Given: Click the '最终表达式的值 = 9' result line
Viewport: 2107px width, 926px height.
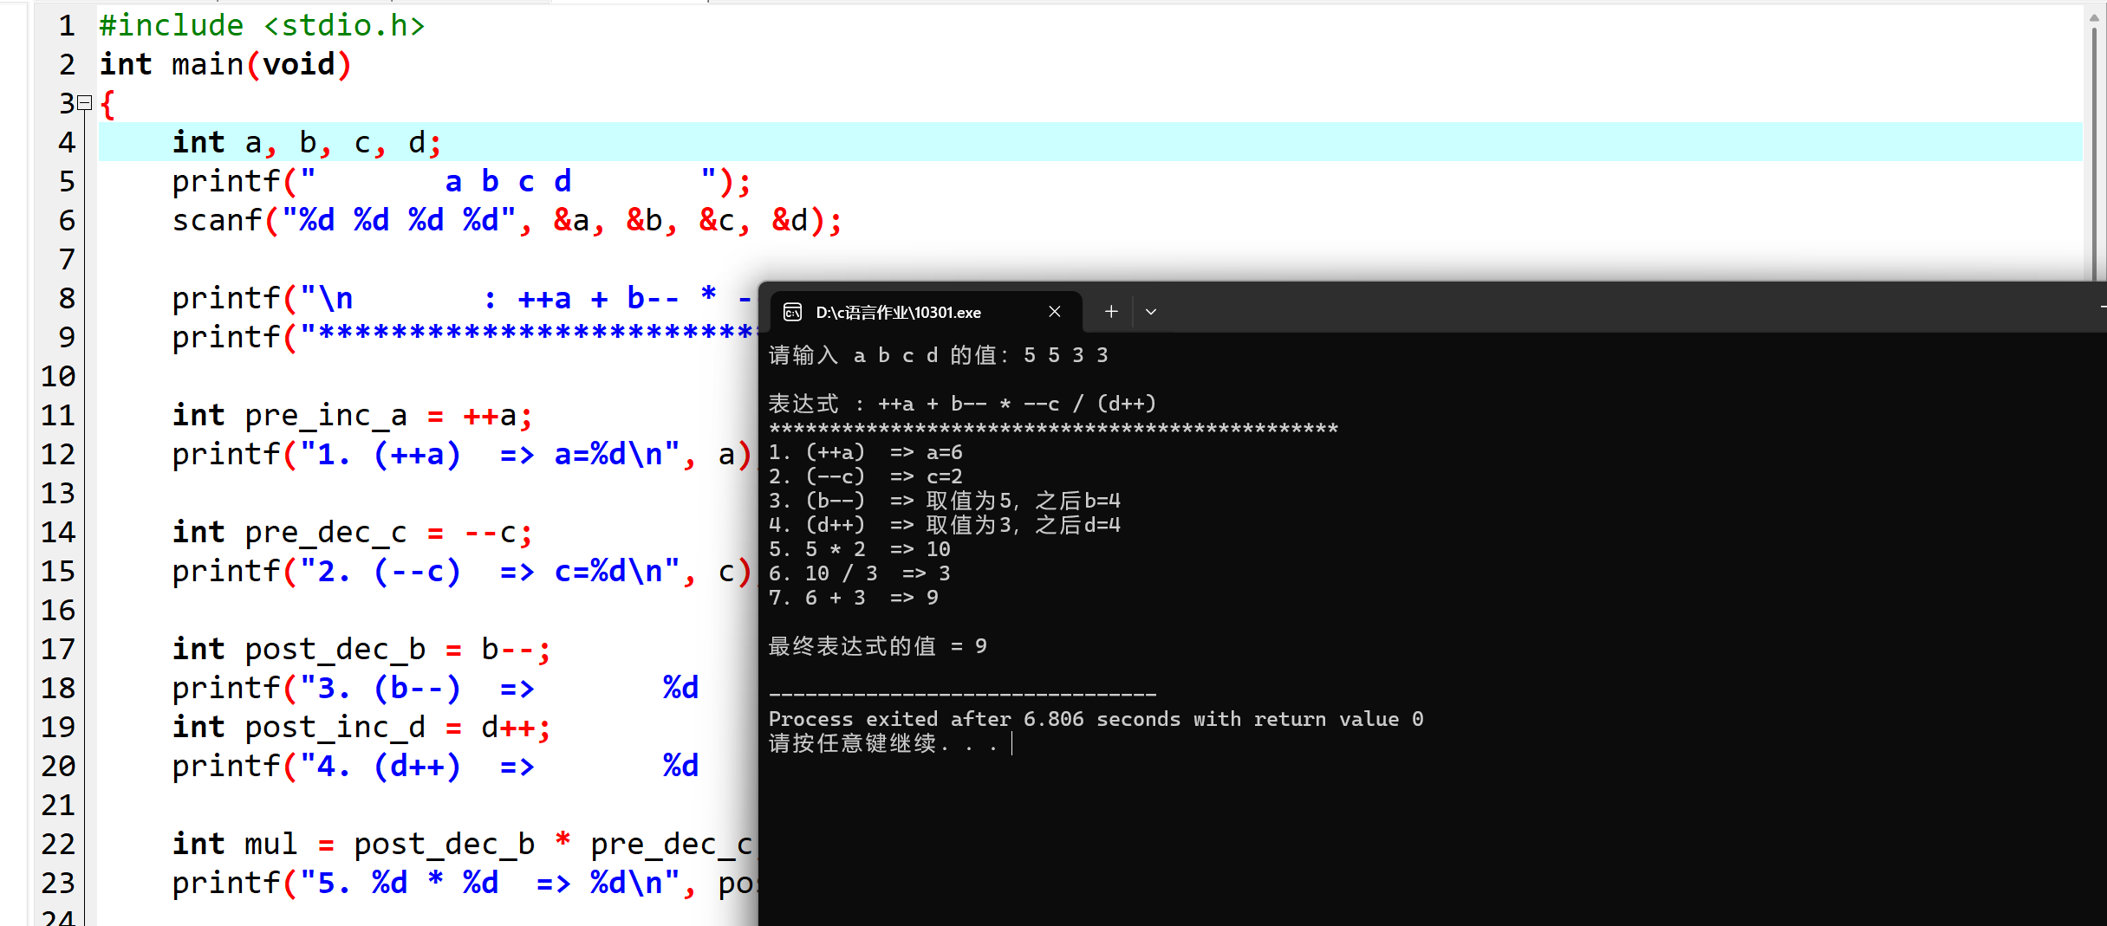Looking at the screenshot, I should tap(878, 646).
